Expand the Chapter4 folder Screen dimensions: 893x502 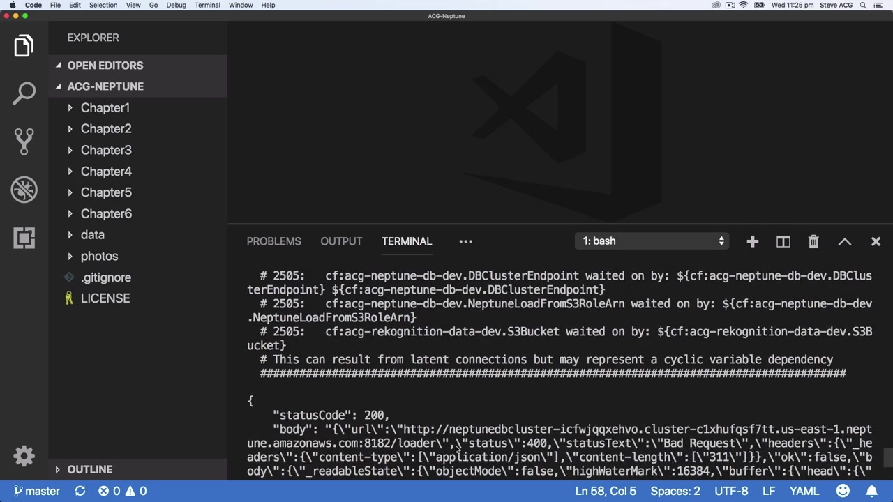[x=137, y=172]
